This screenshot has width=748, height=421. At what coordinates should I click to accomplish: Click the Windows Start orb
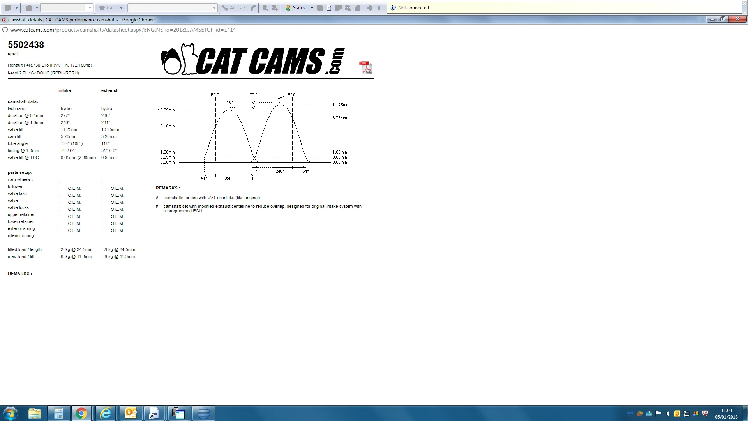[x=10, y=413]
